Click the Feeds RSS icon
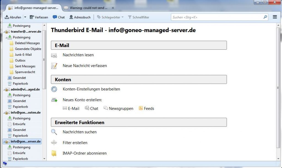The image size is (282, 168). 141,108
